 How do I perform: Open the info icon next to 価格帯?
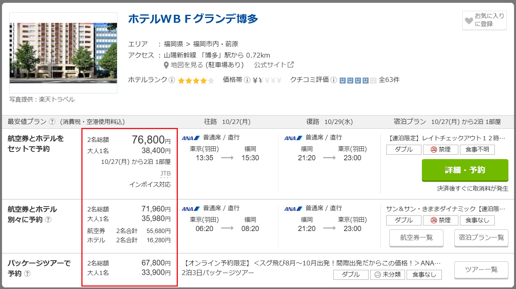tap(247, 80)
